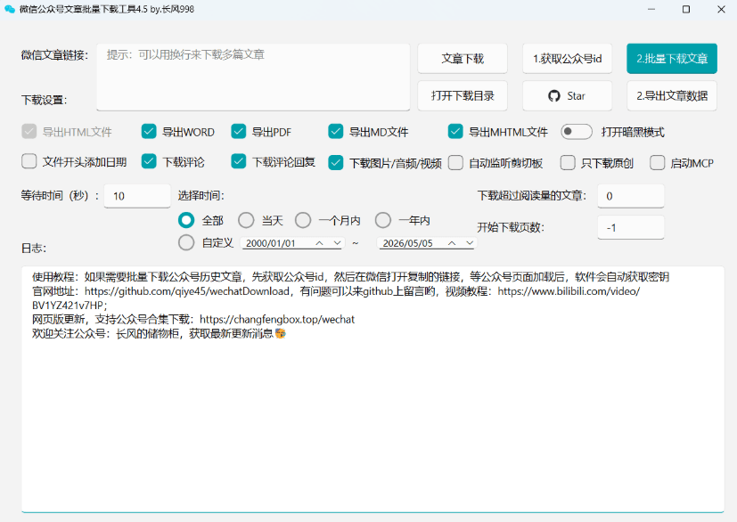Uncheck 下载图片/音频/视频 option
Screen dimensions: 737x522
(336, 163)
